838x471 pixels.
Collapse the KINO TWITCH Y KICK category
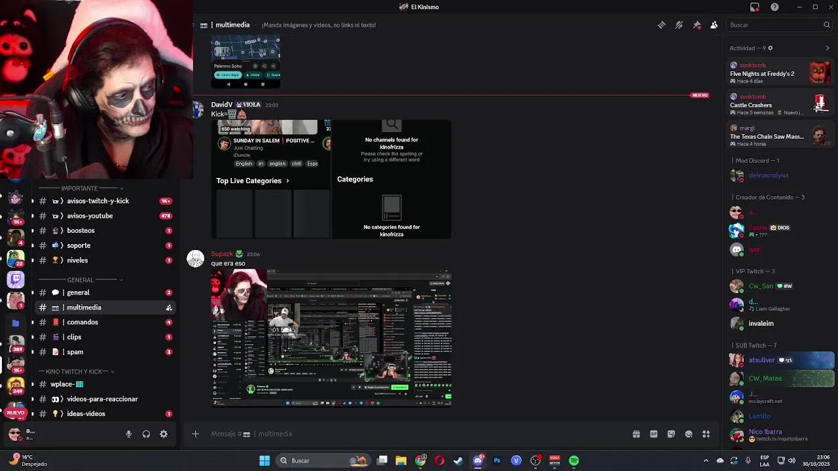click(x=77, y=372)
